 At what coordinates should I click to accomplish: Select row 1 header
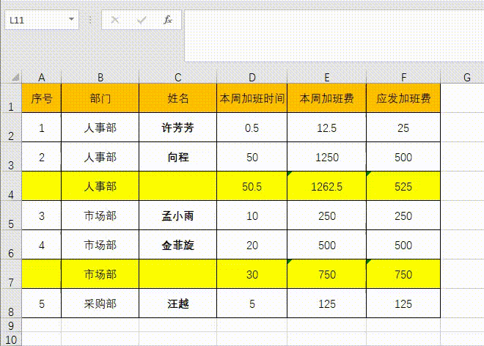[x=11, y=97]
